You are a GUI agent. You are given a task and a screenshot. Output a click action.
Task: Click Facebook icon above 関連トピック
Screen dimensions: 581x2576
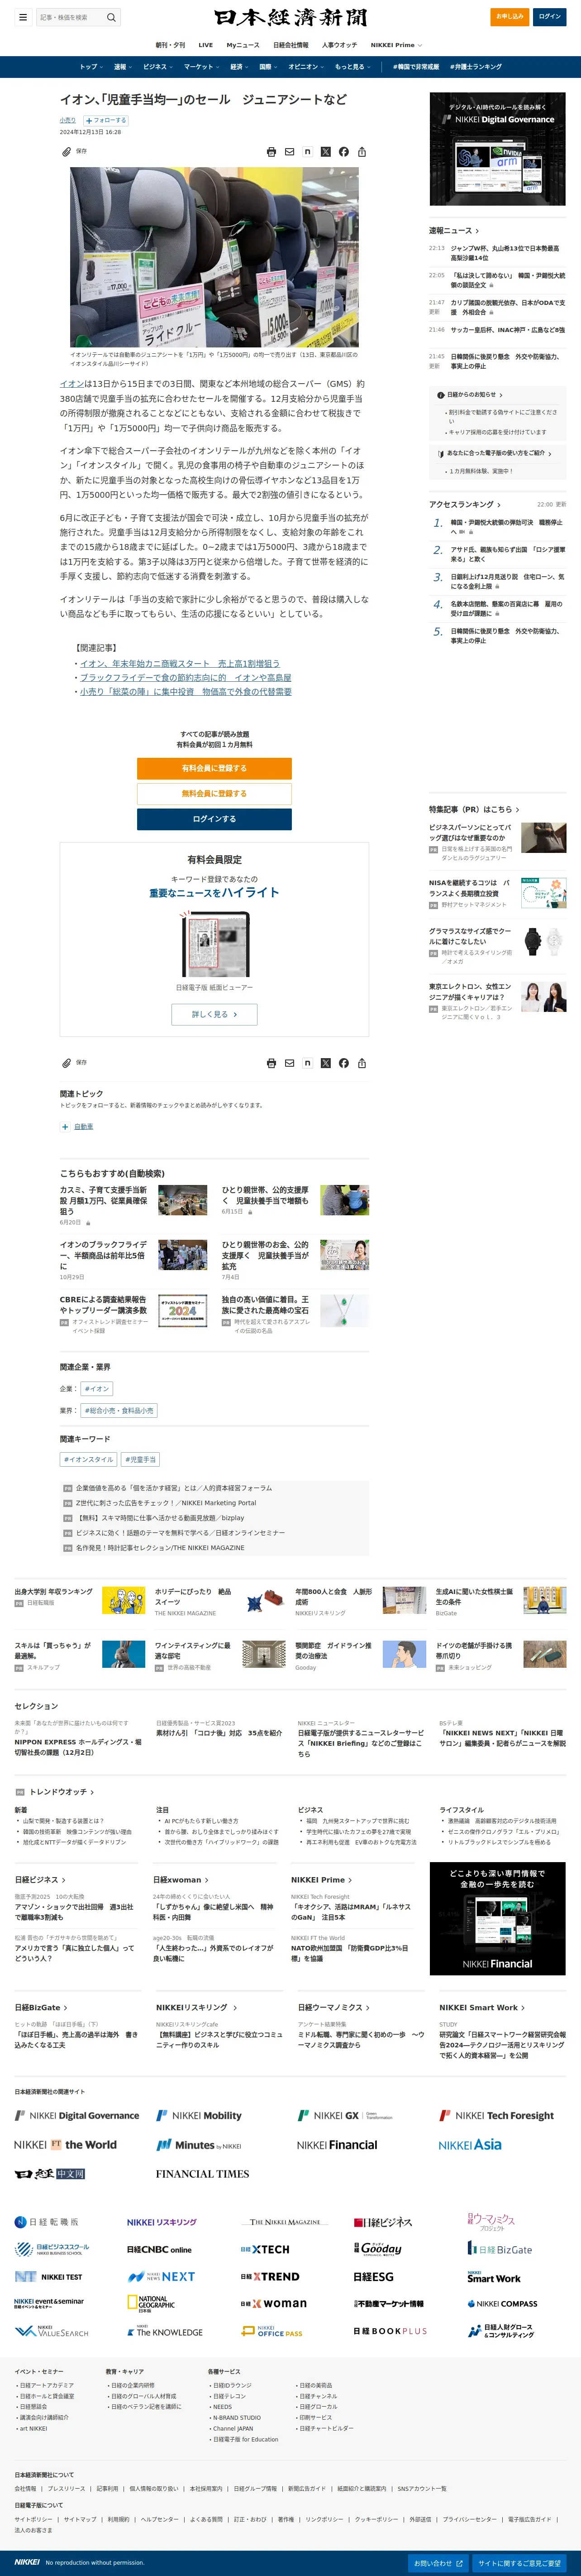343,1063
